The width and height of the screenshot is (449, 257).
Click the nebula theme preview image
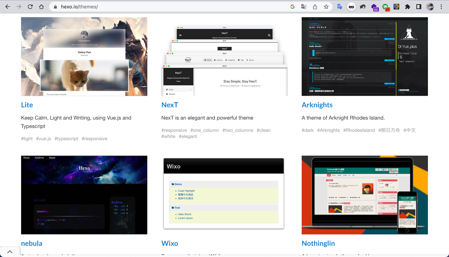[84, 195]
